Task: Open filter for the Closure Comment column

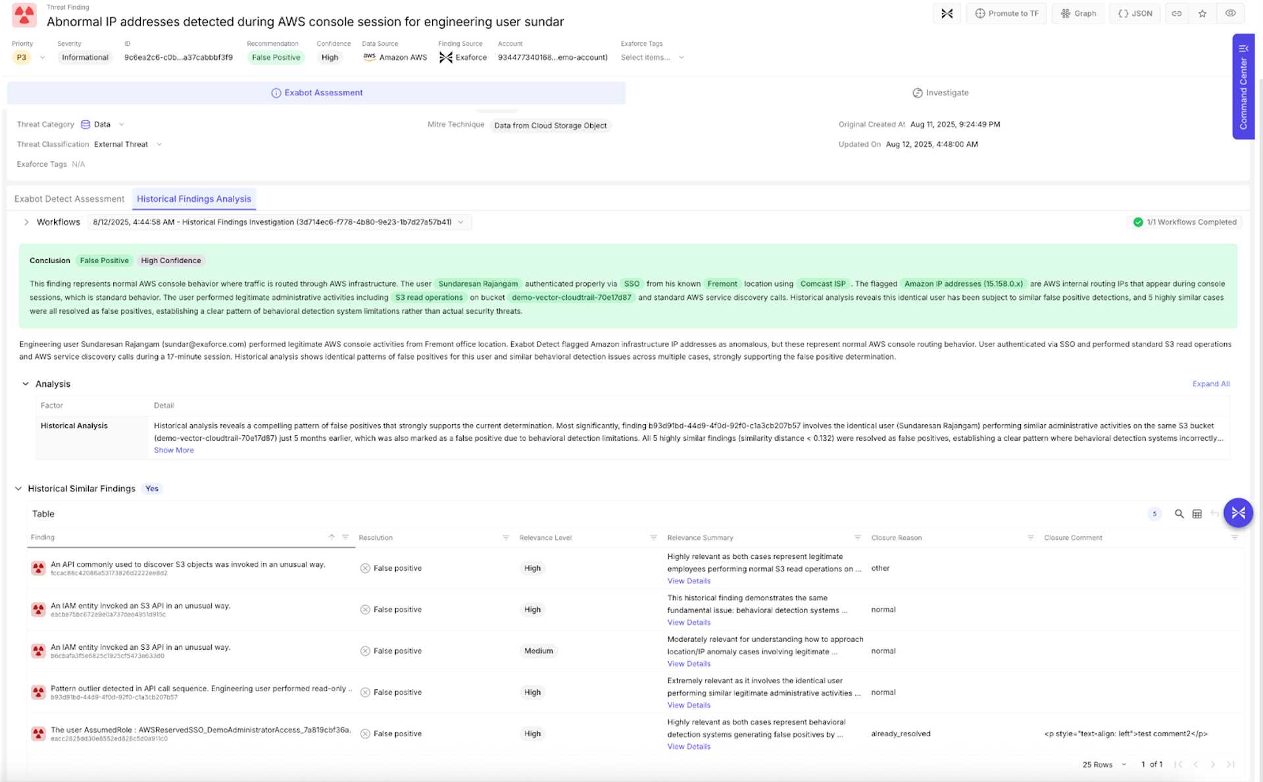Action: [1234, 538]
